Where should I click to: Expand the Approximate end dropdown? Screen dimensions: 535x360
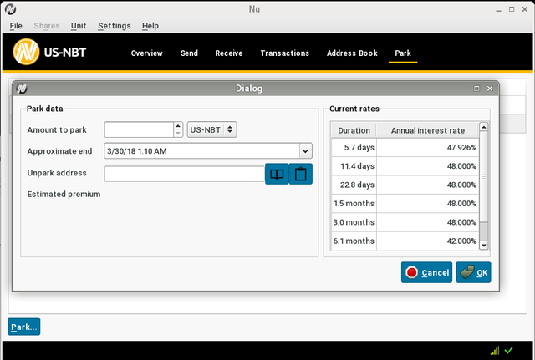[306, 150]
